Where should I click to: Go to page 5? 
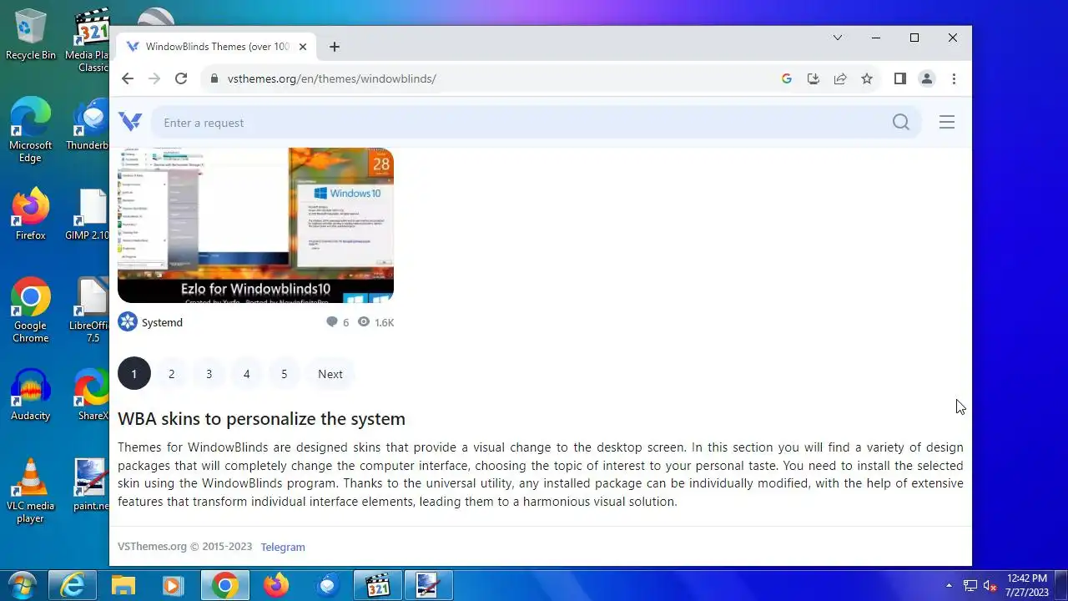[x=285, y=374]
